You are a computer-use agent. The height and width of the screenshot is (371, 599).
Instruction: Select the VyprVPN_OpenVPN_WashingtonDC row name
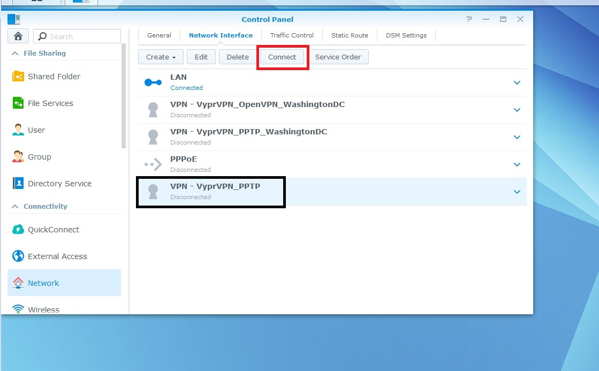257,104
